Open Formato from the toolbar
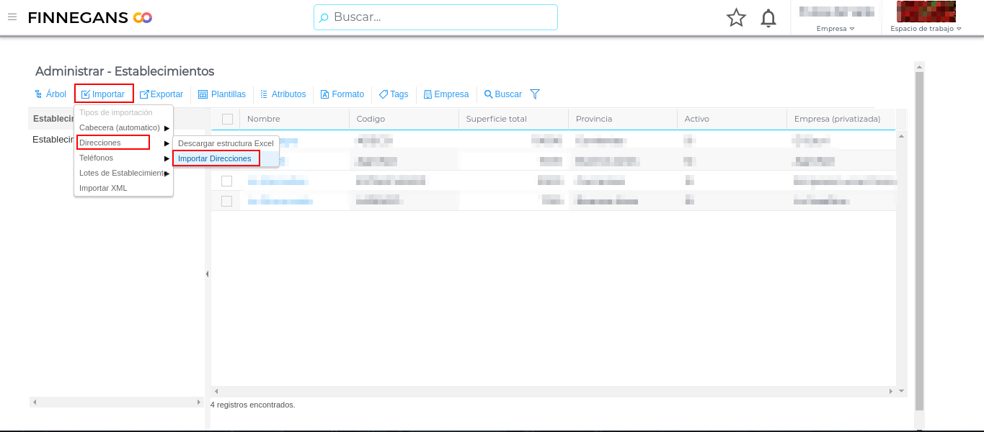The height and width of the screenshot is (432, 984). (342, 94)
